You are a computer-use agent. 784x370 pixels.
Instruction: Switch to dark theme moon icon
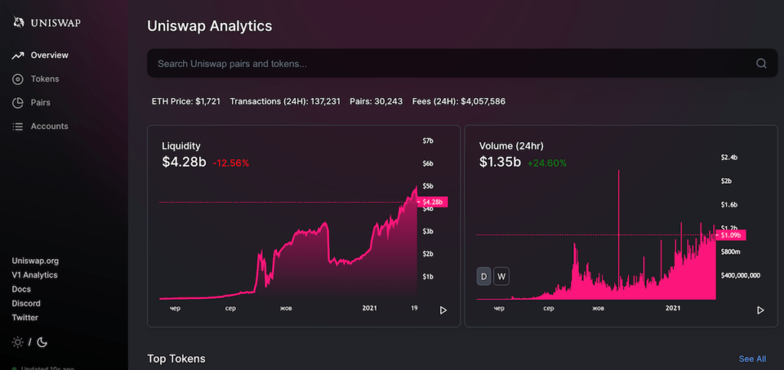tap(42, 342)
